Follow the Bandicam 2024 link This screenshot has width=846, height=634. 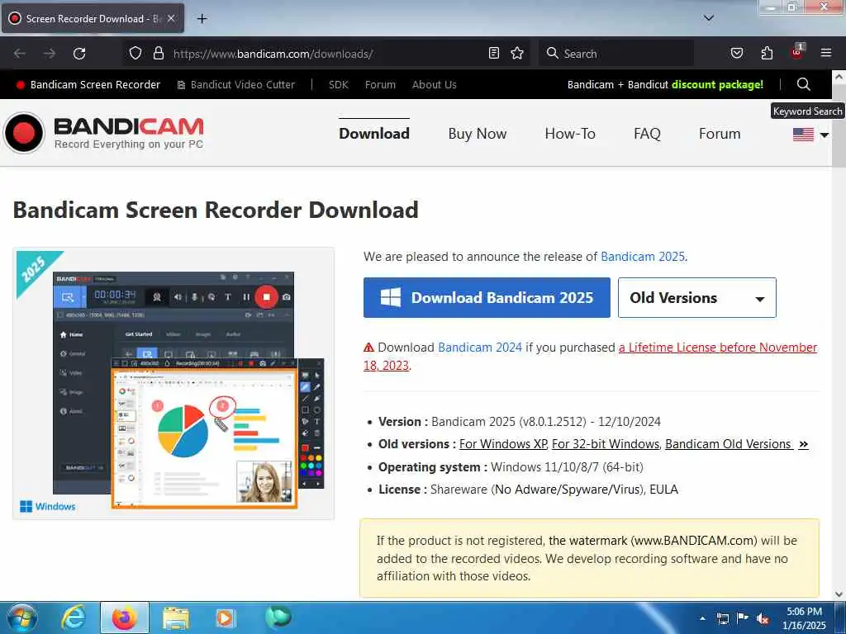(x=480, y=348)
